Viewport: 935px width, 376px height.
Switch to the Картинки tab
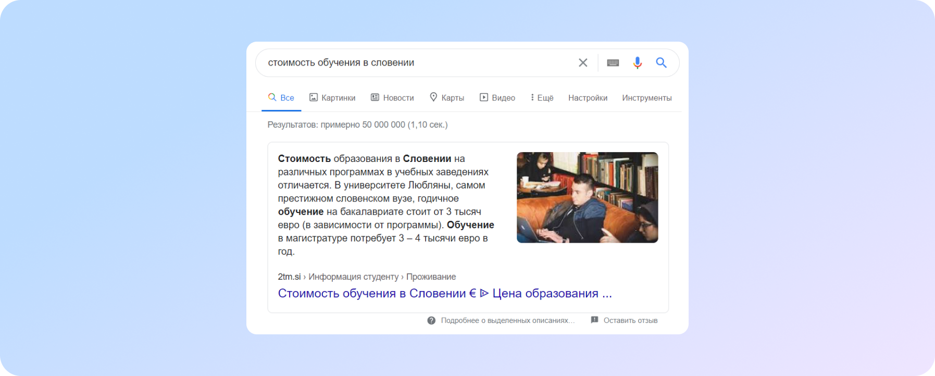click(x=332, y=97)
